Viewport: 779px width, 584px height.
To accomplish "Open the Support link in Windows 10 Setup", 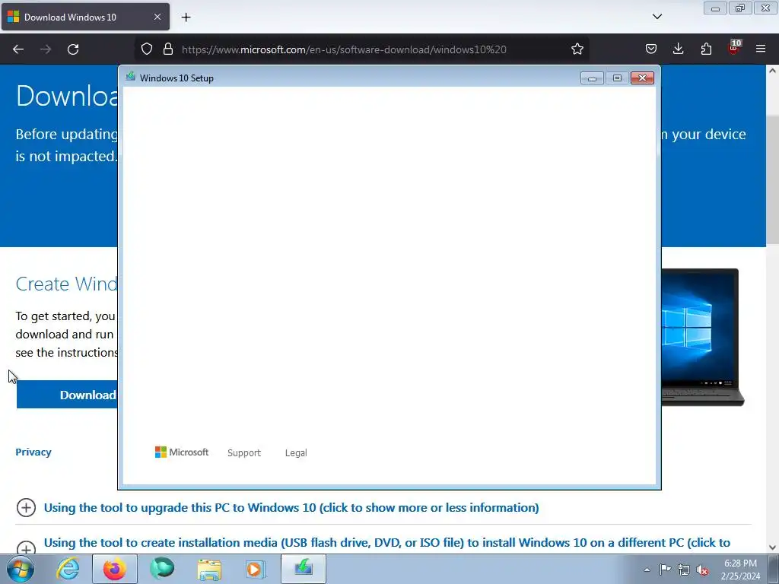I will pos(244,453).
